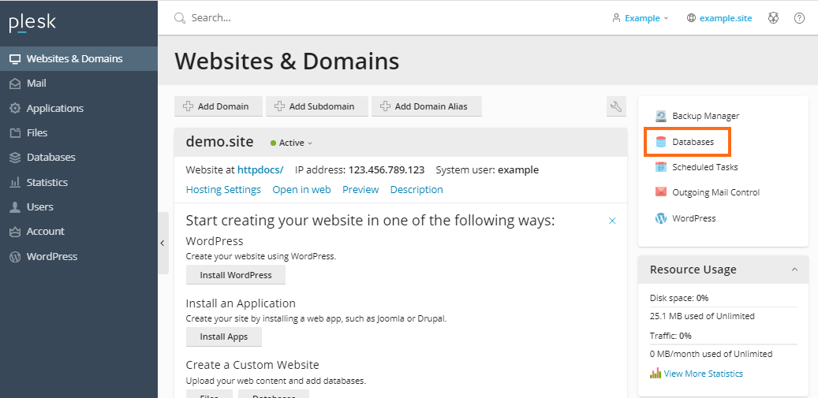The height and width of the screenshot is (398, 818).
Task: Open the Example user account dropdown
Action: 640,18
